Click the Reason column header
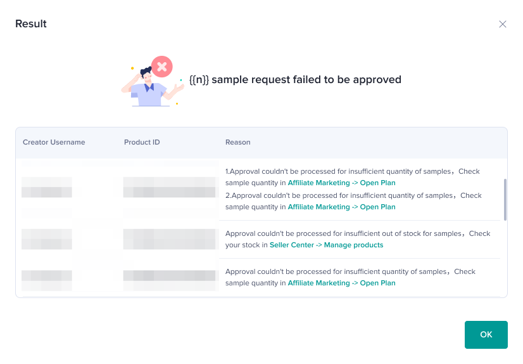The width and height of the screenshot is (523, 364). click(238, 143)
